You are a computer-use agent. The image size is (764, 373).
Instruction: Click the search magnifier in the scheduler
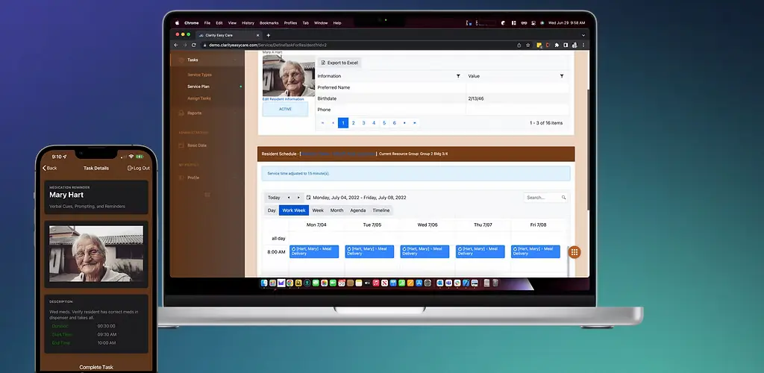[x=564, y=198]
